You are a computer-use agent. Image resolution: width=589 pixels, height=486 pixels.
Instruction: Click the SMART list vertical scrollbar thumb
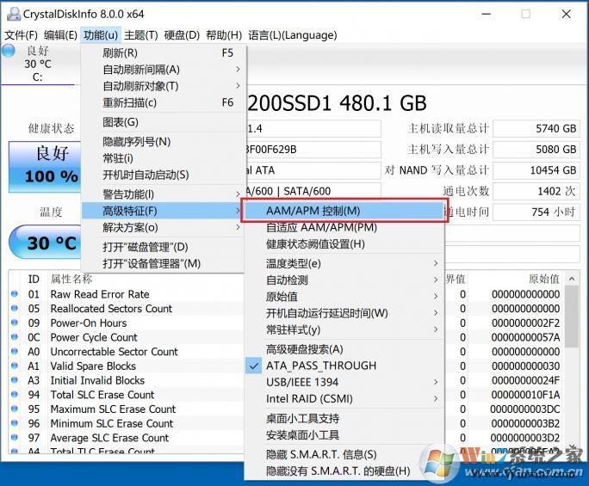click(x=572, y=317)
